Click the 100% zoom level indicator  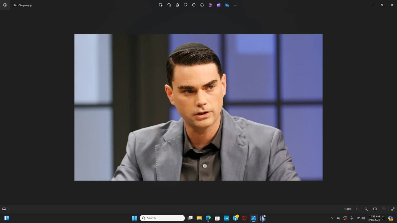pyautogui.click(x=348, y=209)
